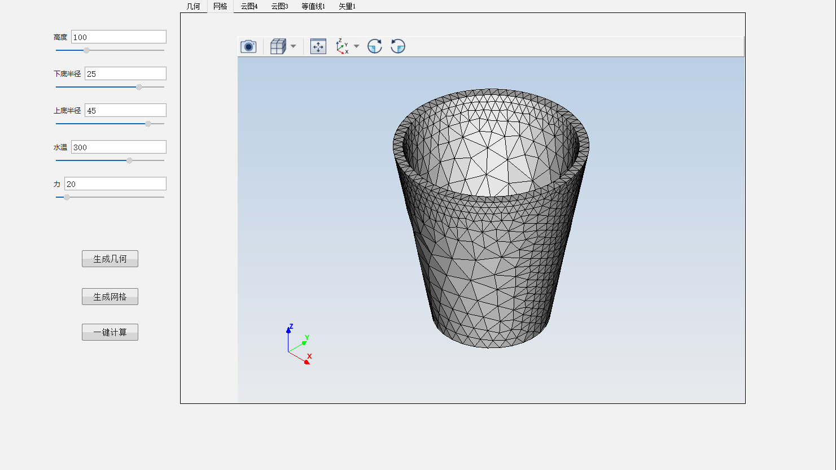Click the cube display mode icon
Screen dimensions: 836x470
(x=278, y=46)
